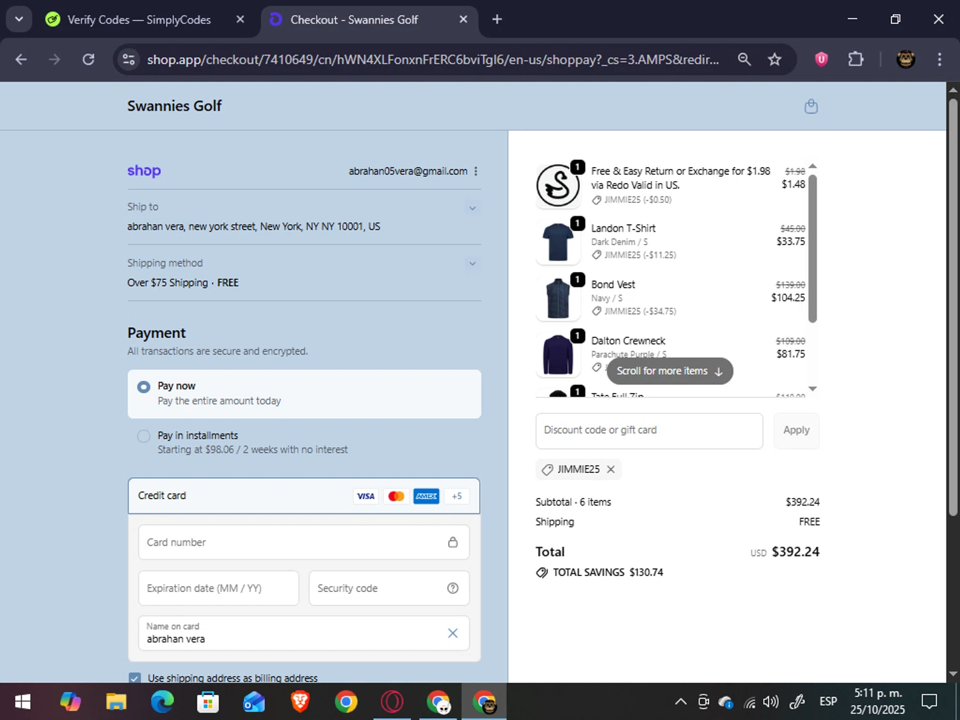Viewport: 960px width, 720px height.
Task: Click the browser address bar URL
Action: 433,60
